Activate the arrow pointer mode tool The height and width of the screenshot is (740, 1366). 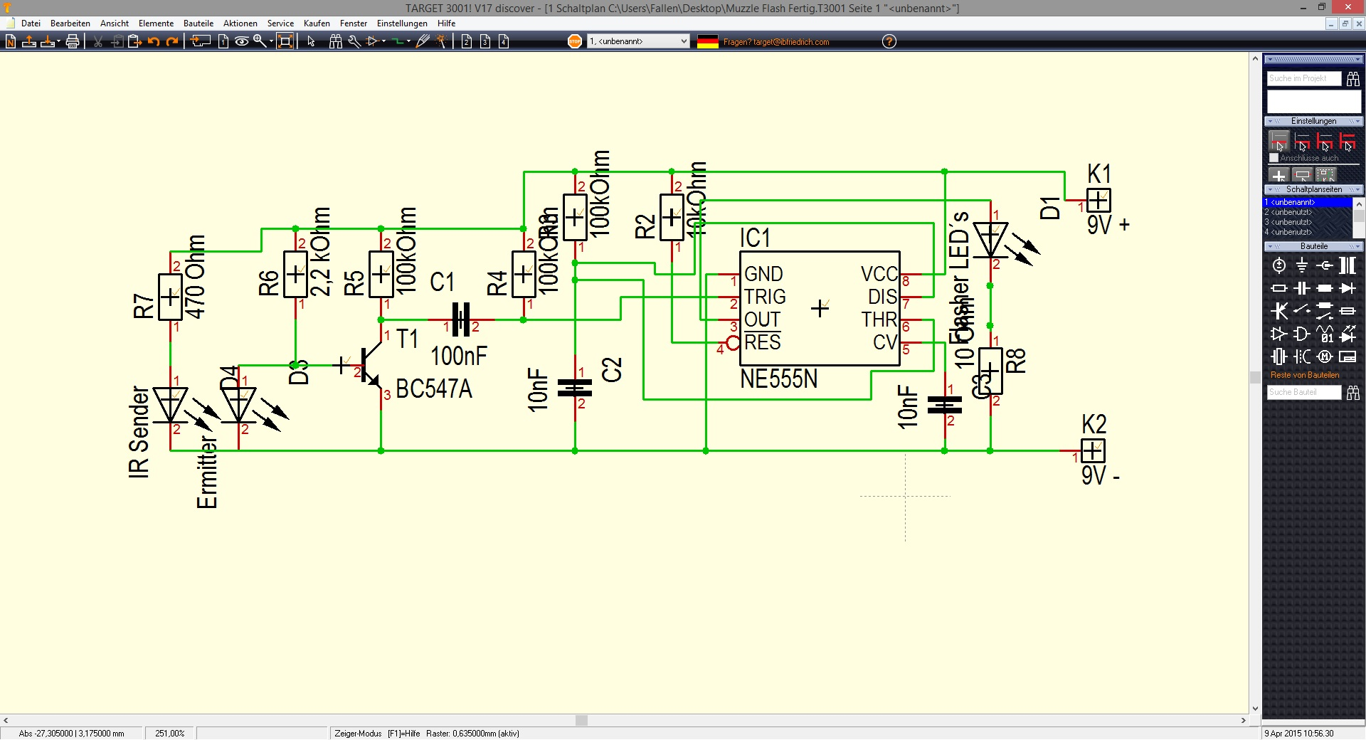pos(311,42)
